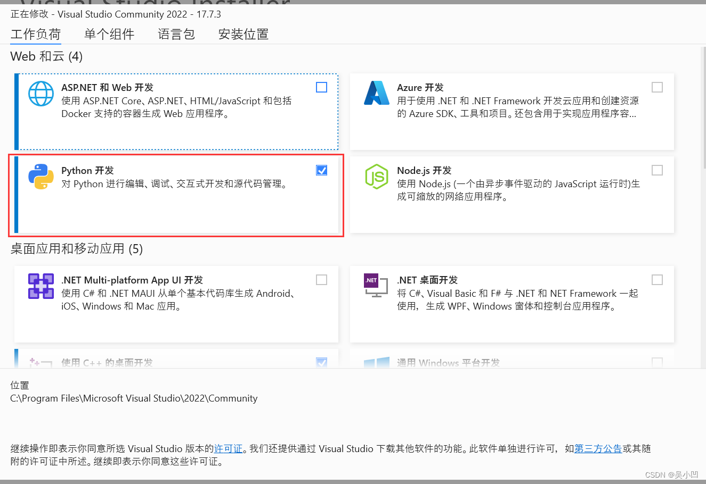Toggle the 使用 C++ 的桌面开发 checkbox

tap(322, 363)
